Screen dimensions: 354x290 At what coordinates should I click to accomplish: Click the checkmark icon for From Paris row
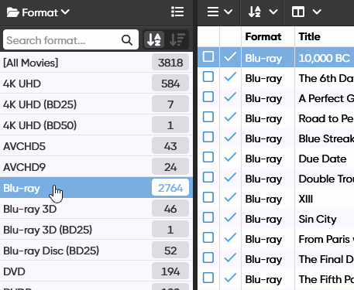coord(230,237)
